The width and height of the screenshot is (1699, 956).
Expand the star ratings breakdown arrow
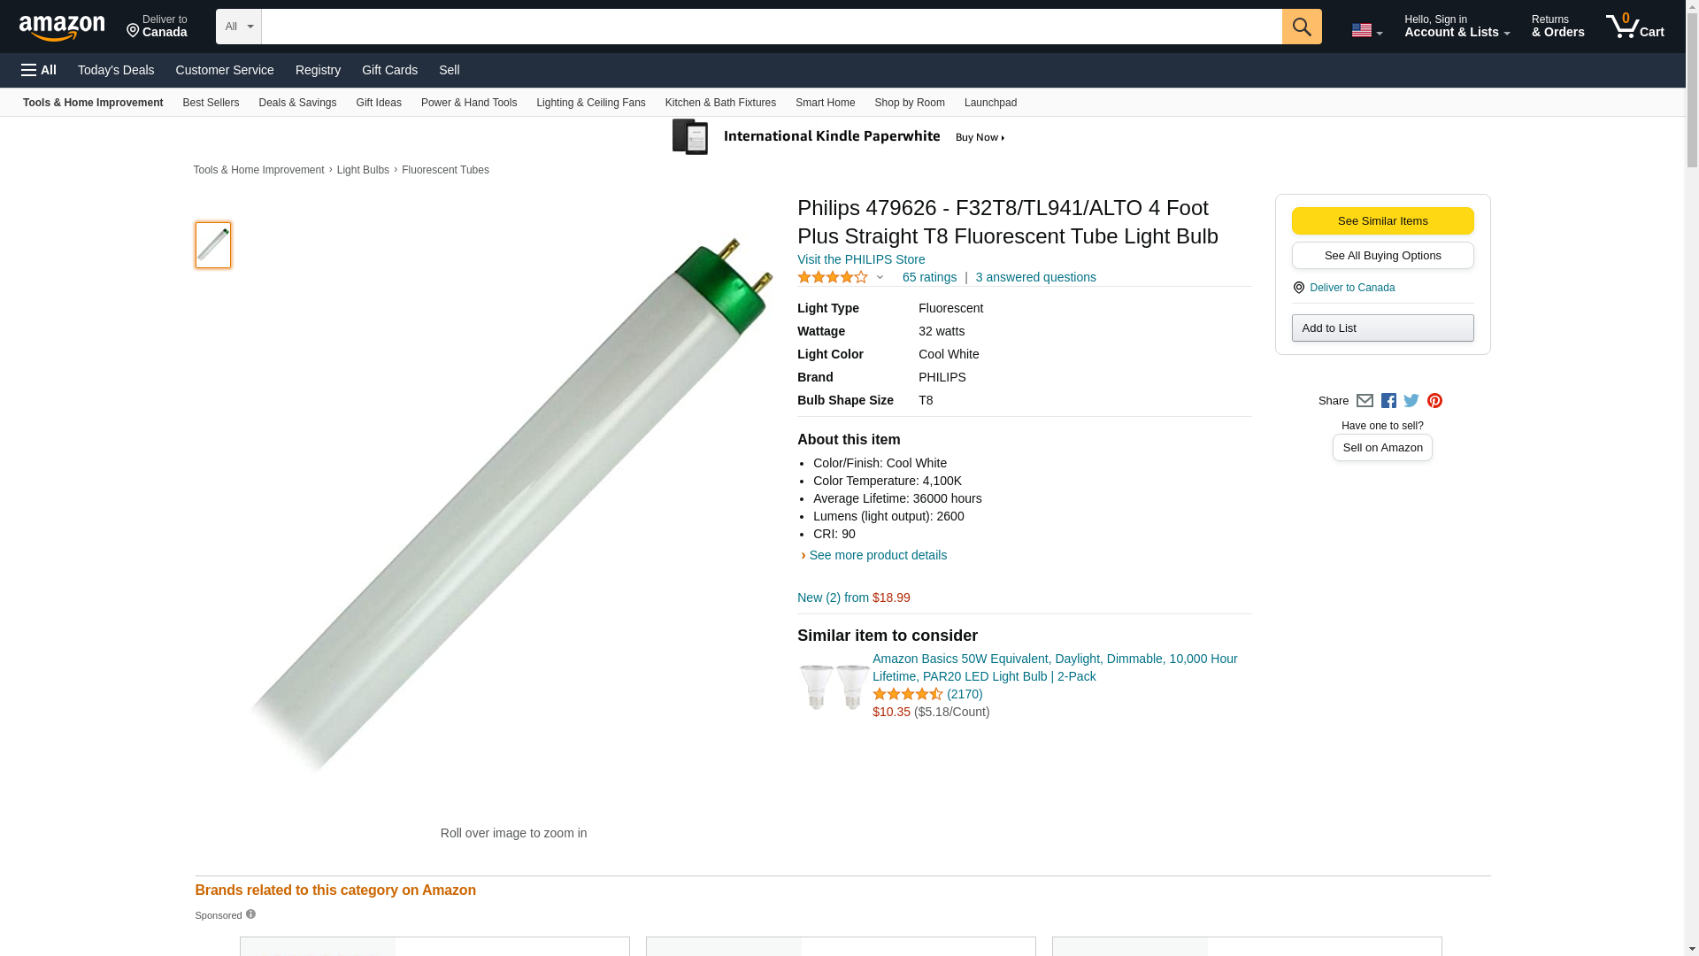click(880, 277)
